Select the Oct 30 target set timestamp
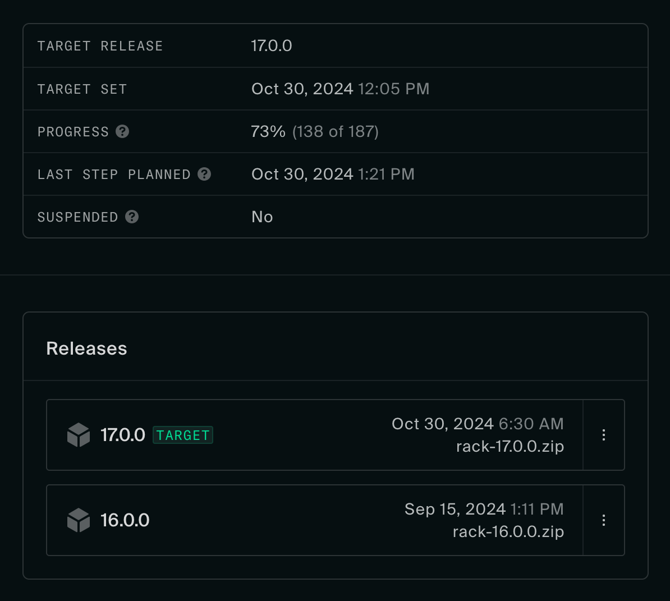 [340, 89]
